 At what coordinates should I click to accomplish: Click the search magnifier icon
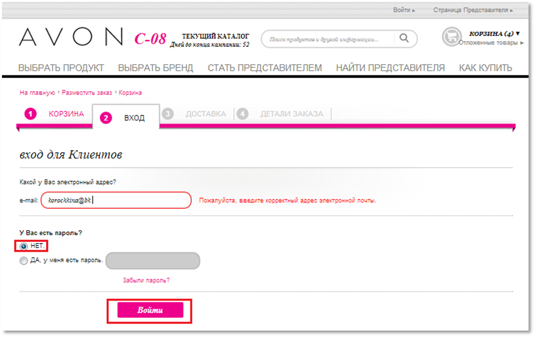[404, 38]
